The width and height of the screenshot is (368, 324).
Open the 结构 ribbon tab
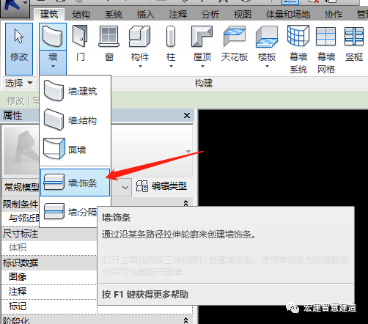click(81, 15)
